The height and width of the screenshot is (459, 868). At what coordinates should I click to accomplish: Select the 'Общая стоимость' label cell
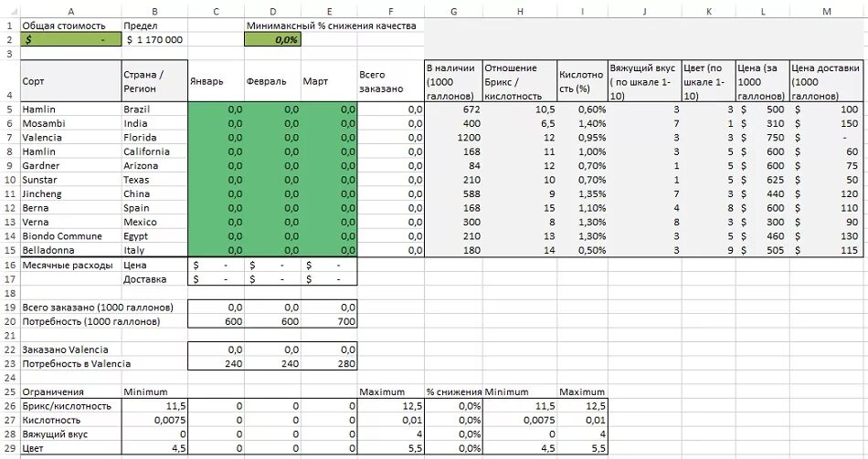coord(71,26)
